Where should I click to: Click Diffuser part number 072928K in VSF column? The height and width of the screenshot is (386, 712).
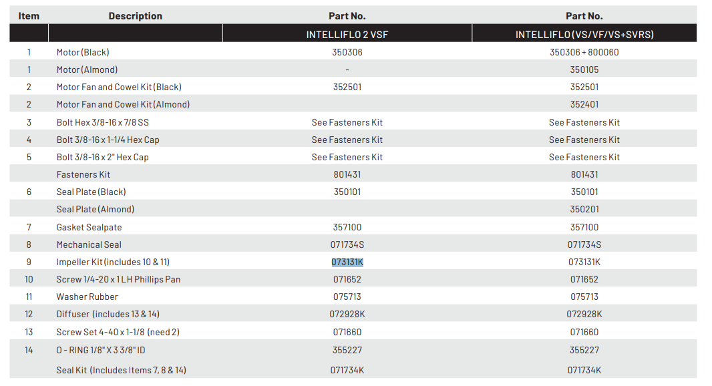point(347,314)
